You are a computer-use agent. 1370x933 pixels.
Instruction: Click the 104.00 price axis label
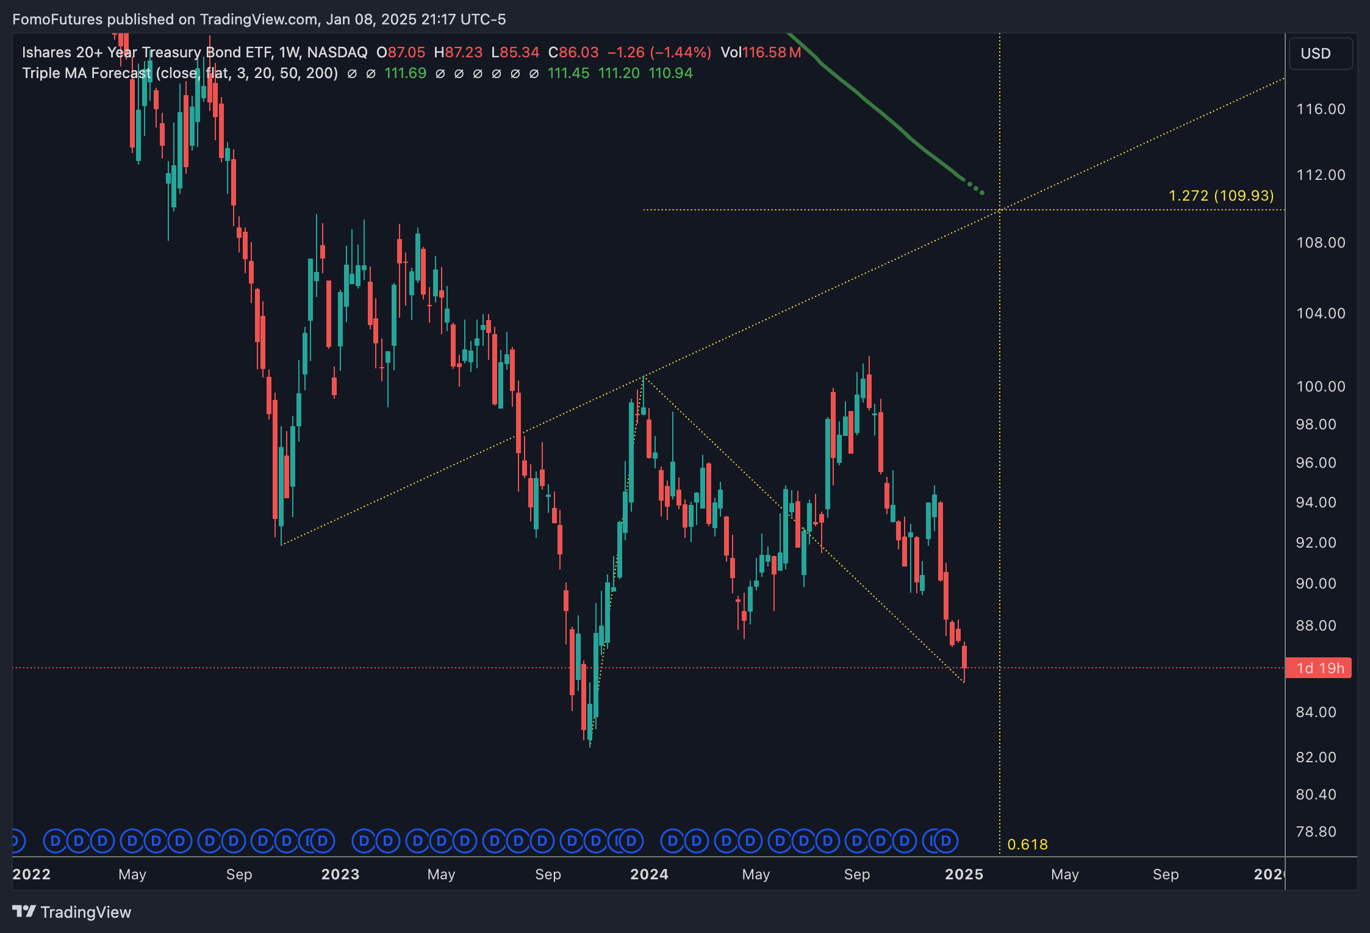1321,313
